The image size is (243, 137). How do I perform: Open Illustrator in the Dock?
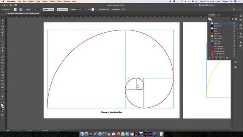coord(145,134)
